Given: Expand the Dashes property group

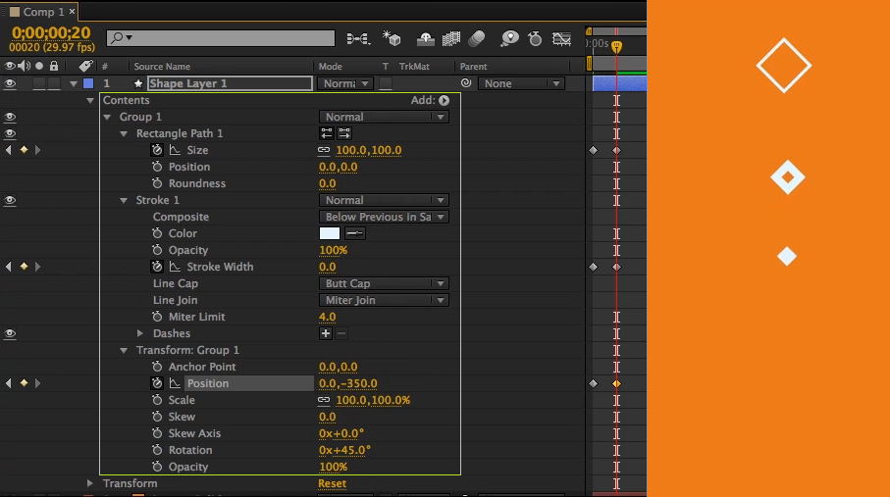Looking at the screenshot, I should pyautogui.click(x=139, y=333).
